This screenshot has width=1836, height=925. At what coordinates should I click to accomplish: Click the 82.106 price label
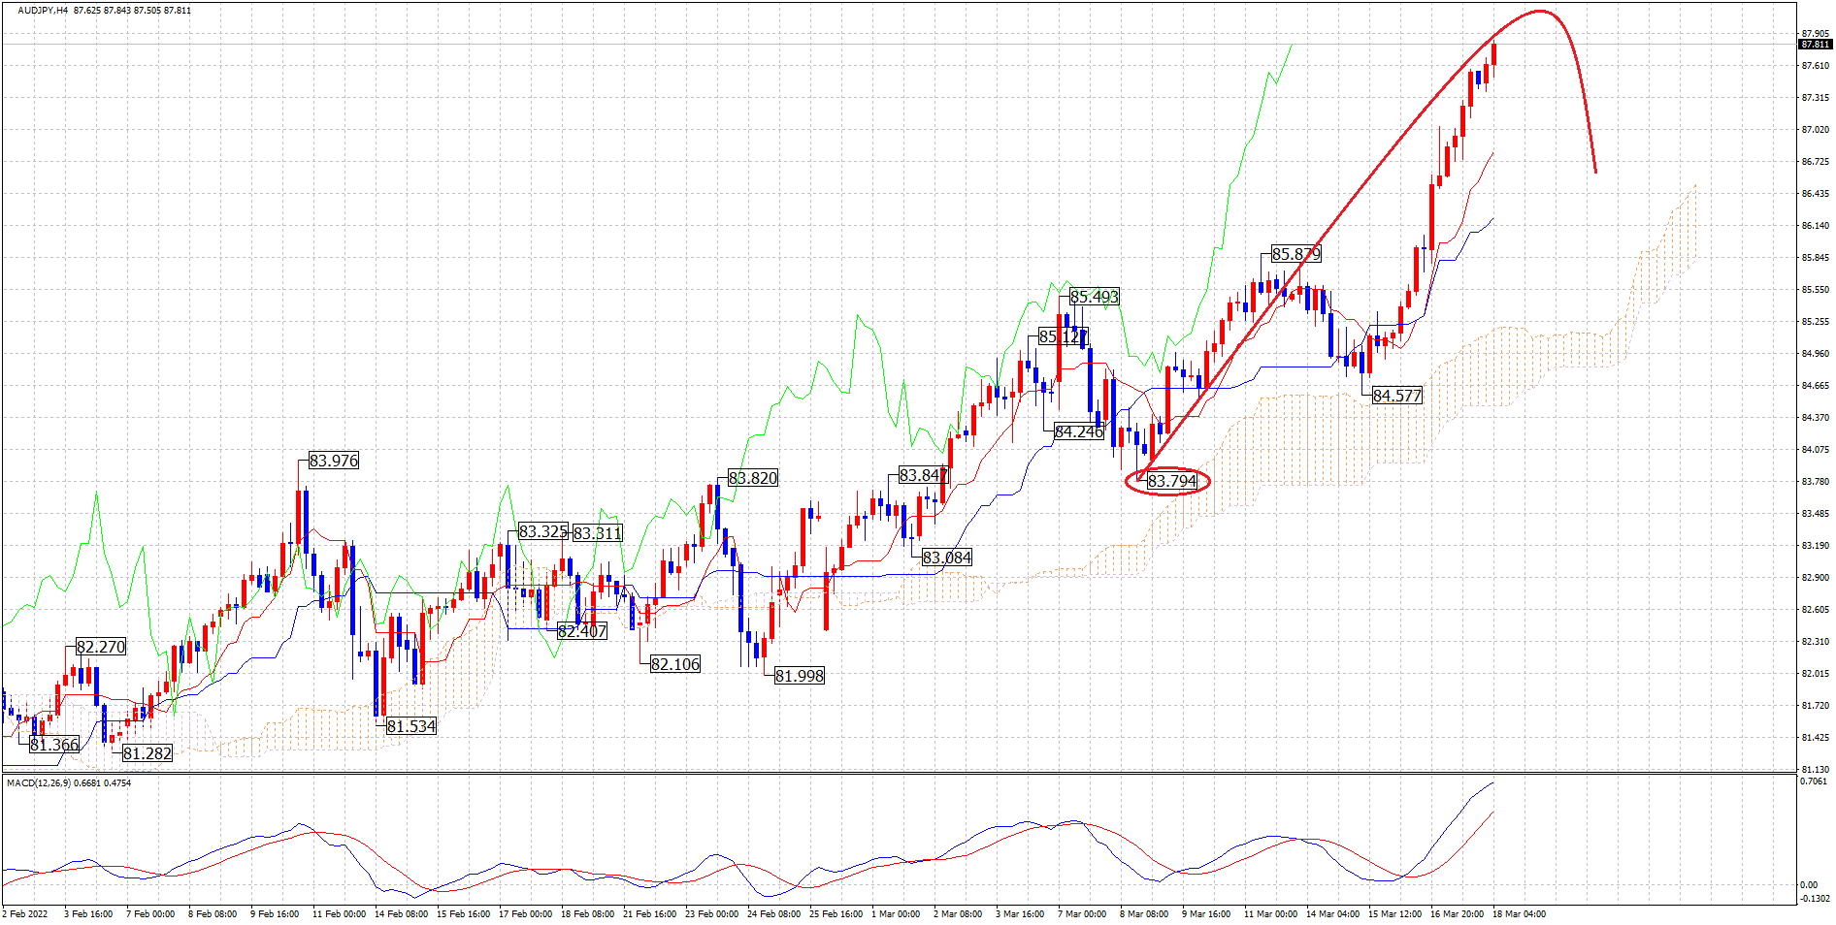pyautogui.click(x=674, y=664)
